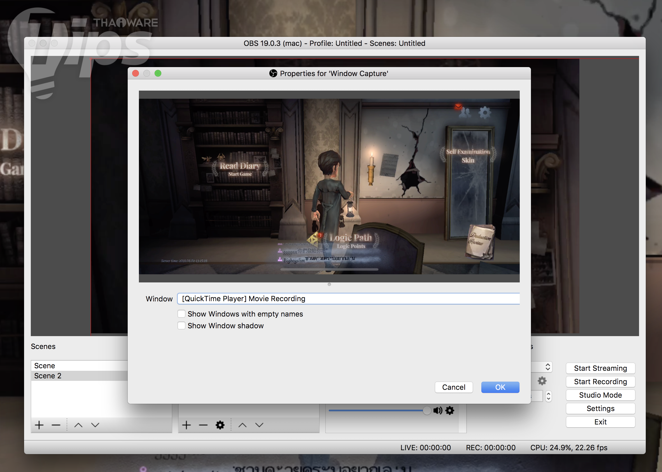Image resolution: width=662 pixels, height=472 pixels.
Task: Open the Window selection dropdown
Action: click(348, 298)
